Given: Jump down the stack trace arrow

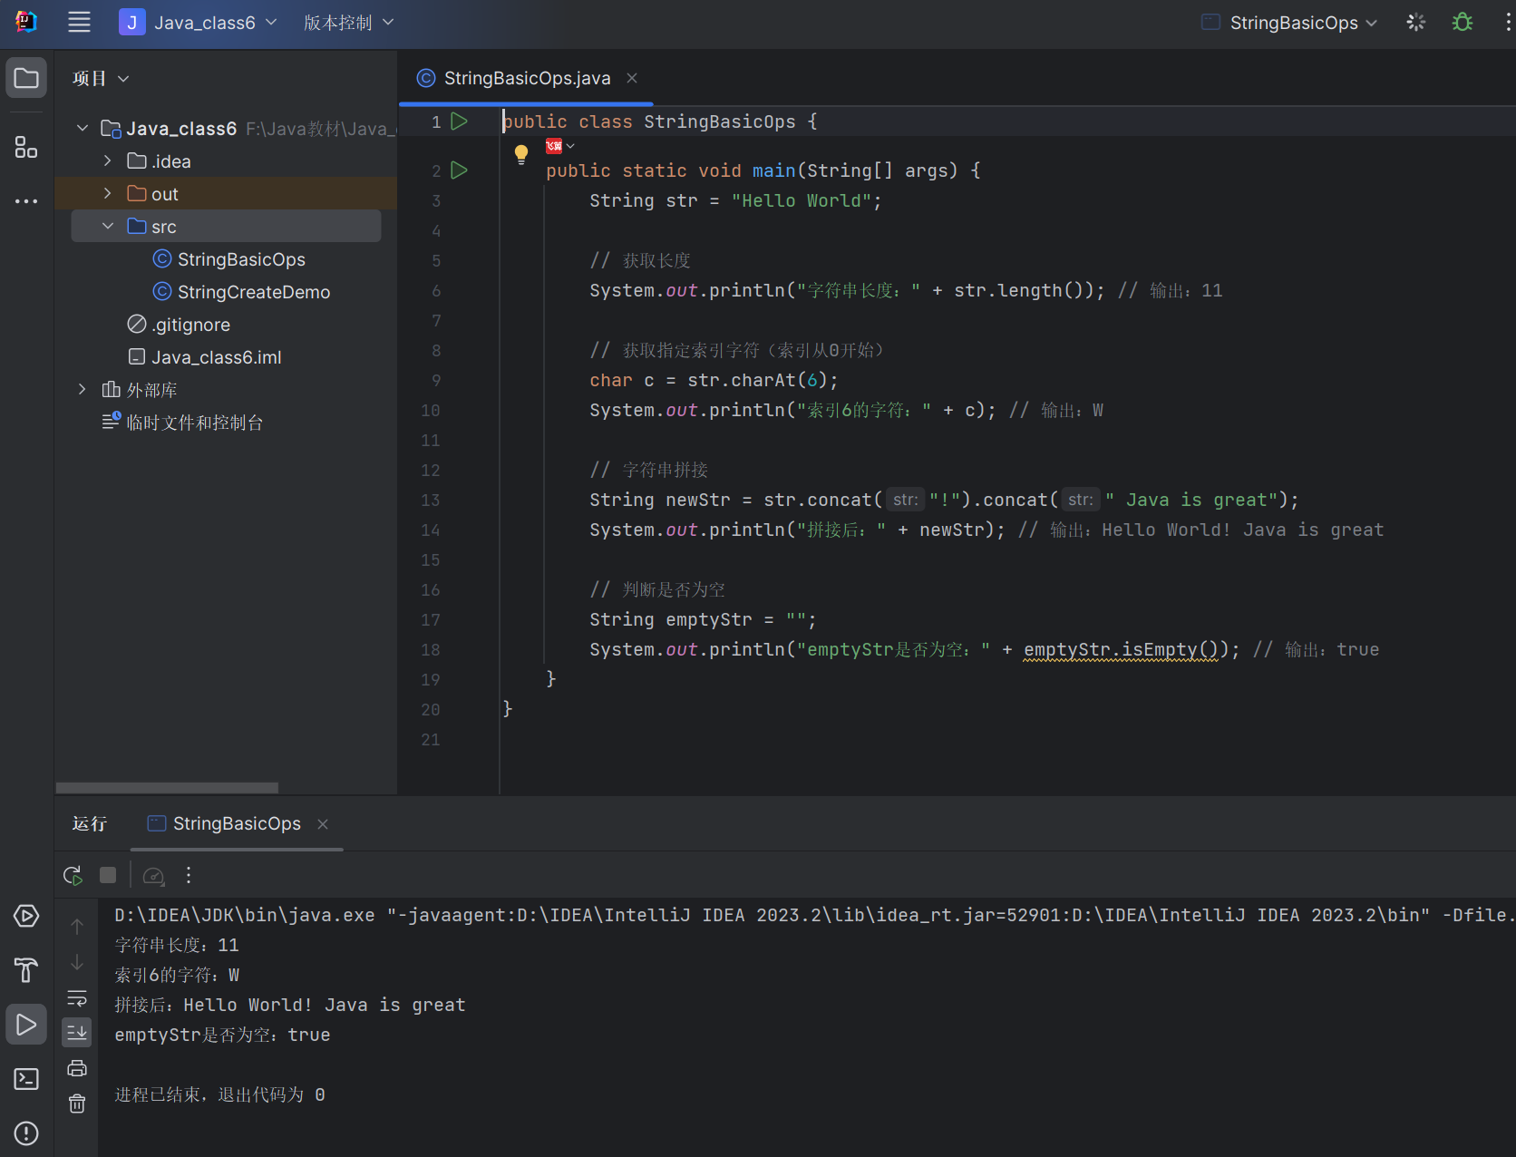Looking at the screenshot, I should [77, 962].
